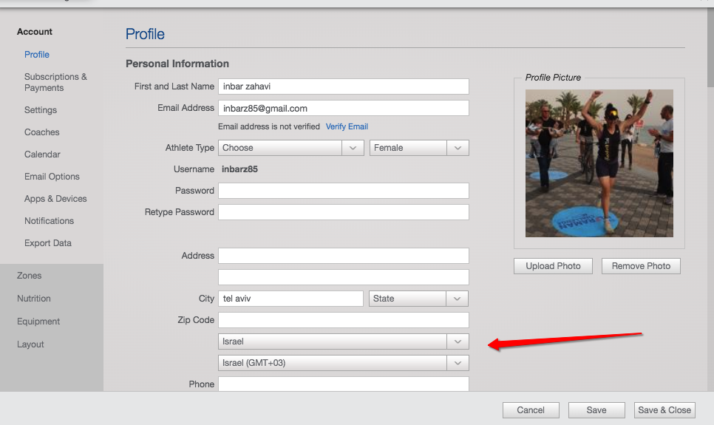
Task: Open the Israel country dropdown
Action: click(x=344, y=341)
